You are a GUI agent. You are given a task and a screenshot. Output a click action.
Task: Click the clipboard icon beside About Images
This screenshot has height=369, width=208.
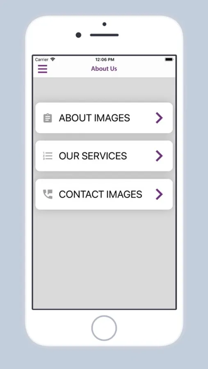click(x=48, y=118)
